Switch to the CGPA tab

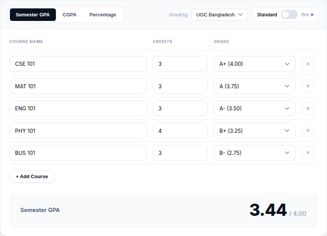click(x=70, y=14)
